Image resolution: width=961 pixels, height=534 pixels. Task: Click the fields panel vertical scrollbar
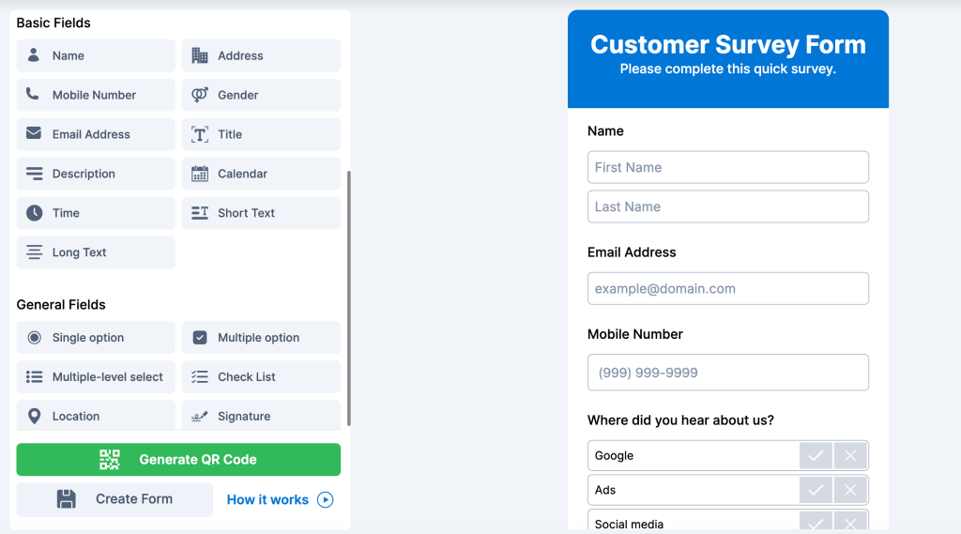click(x=349, y=298)
